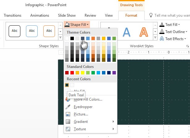Open the Text Outline dropdown arrow
The image size is (190, 138).
(186, 32)
